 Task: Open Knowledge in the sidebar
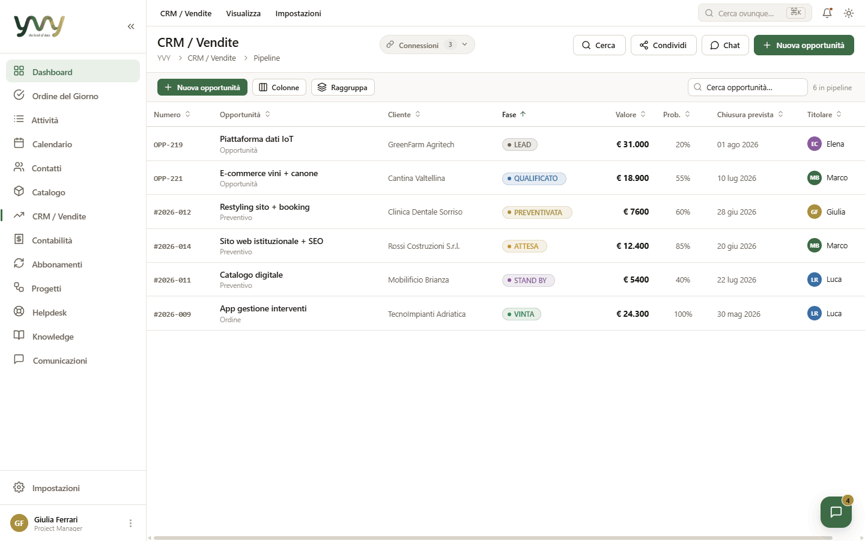tap(73, 336)
